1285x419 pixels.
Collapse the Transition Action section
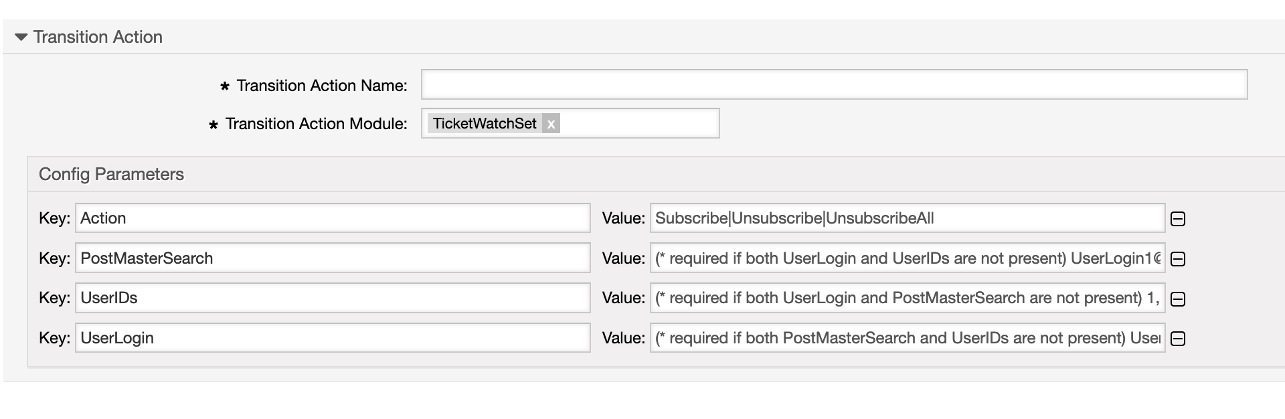click(x=21, y=37)
